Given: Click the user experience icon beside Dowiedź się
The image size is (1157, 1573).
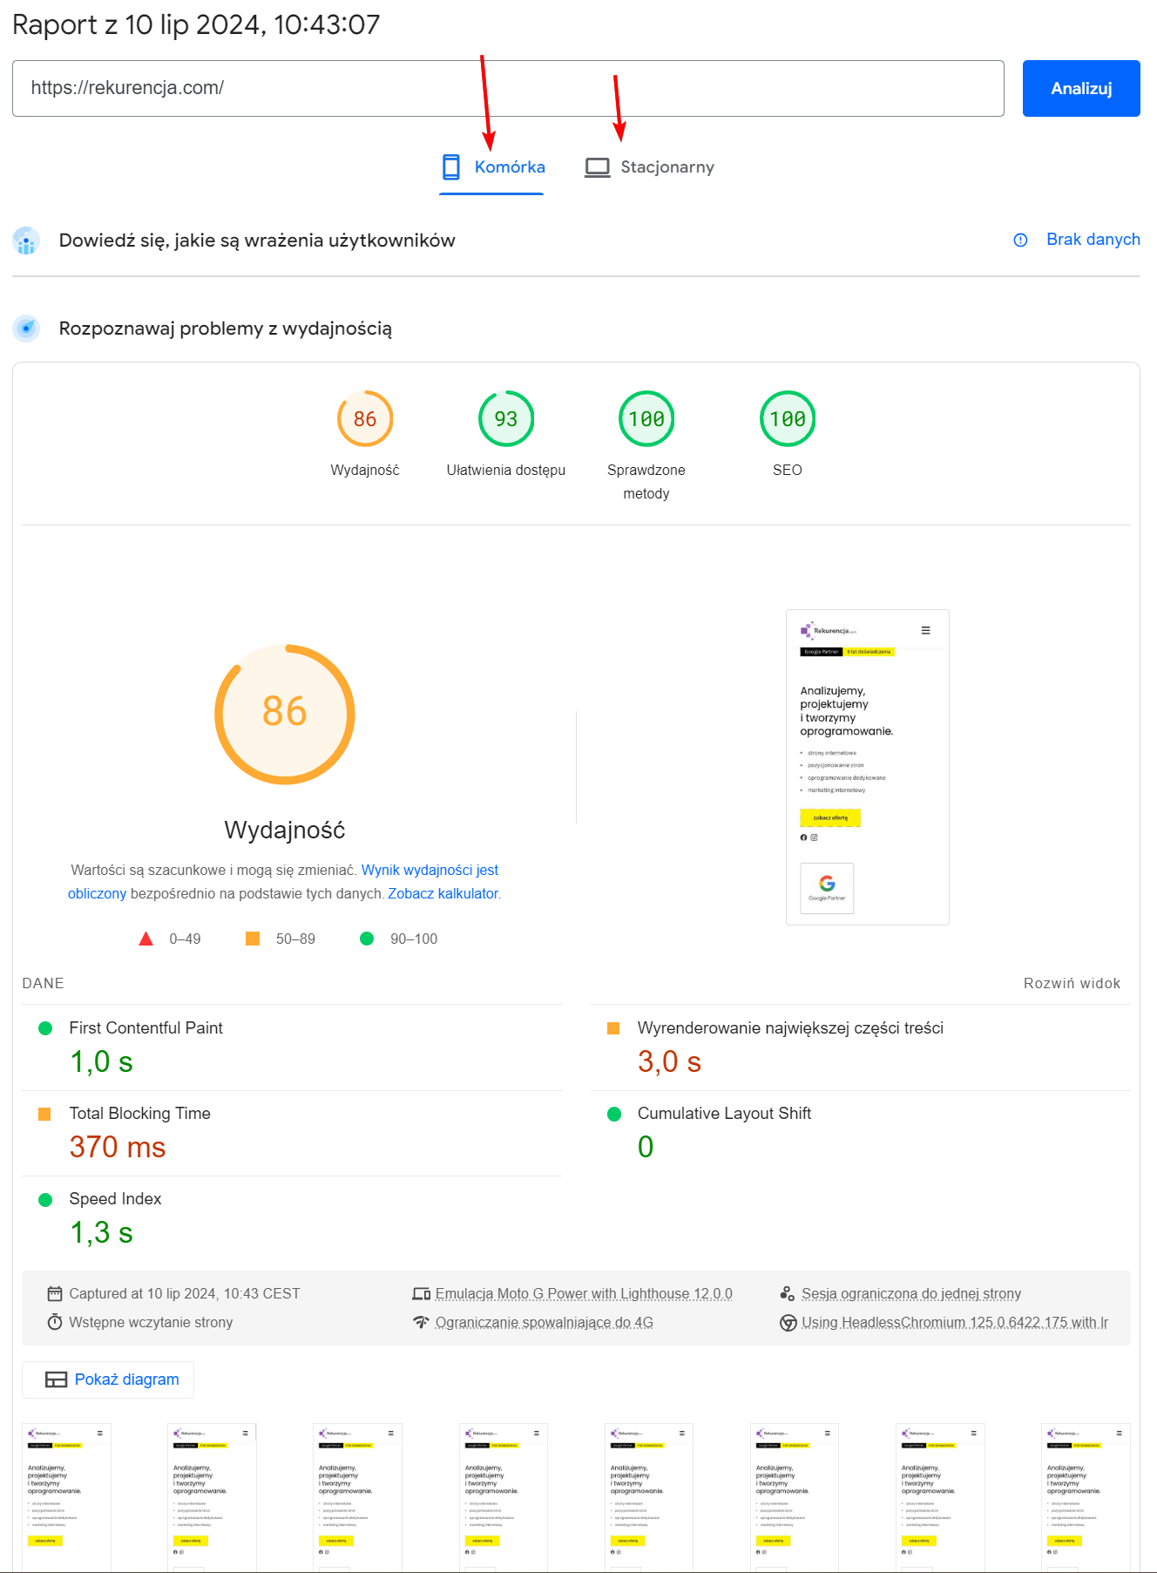Looking at the screenshot, I should pos(27,241).
